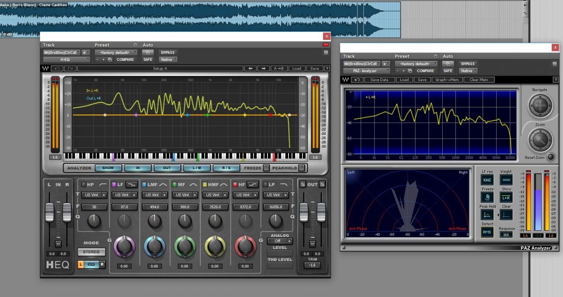Select analyzer OUT tab
Screen dimensions: 563x297
coord(167,168)
